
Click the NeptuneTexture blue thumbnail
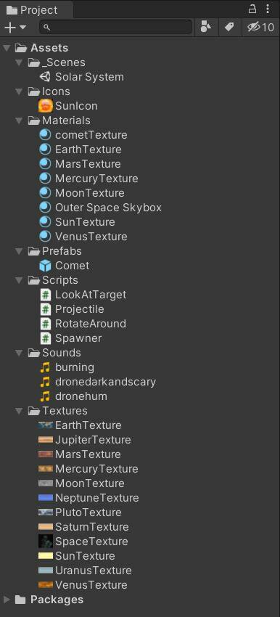click(x=46, y=498)
